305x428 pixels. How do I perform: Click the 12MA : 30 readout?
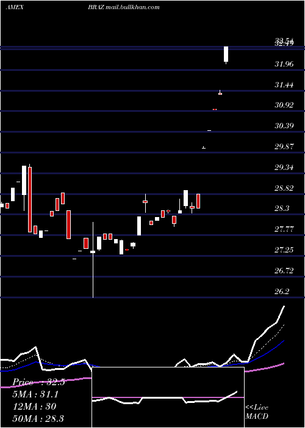(x=34, y=407)
